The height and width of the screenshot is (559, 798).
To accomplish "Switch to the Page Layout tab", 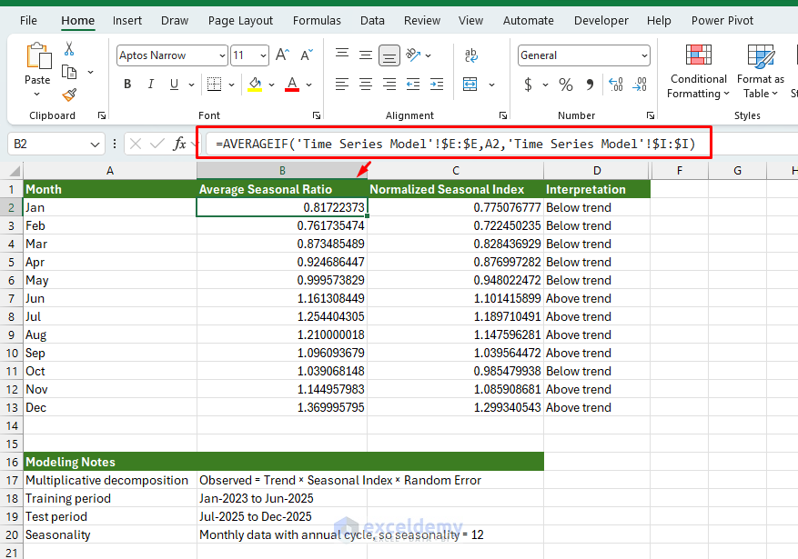I will tap(240, 20).
